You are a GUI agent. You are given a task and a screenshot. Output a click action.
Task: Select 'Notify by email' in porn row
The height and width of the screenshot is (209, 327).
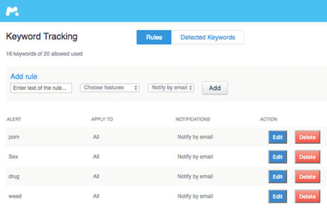pyautogui.click(x=195, y=137)
